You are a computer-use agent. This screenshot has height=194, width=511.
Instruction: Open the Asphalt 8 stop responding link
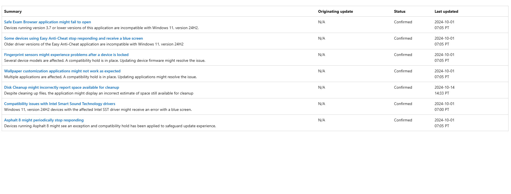(x=44, y=120)
